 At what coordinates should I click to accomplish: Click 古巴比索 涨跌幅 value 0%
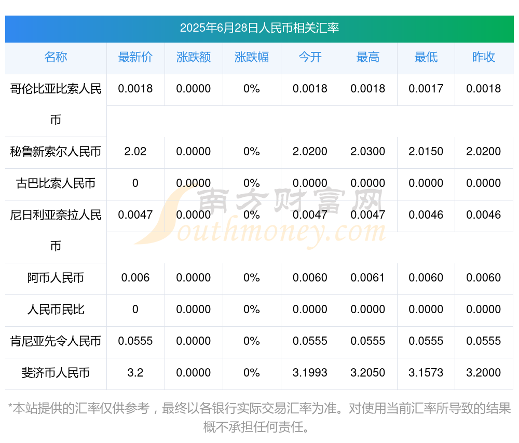(252, 183)
